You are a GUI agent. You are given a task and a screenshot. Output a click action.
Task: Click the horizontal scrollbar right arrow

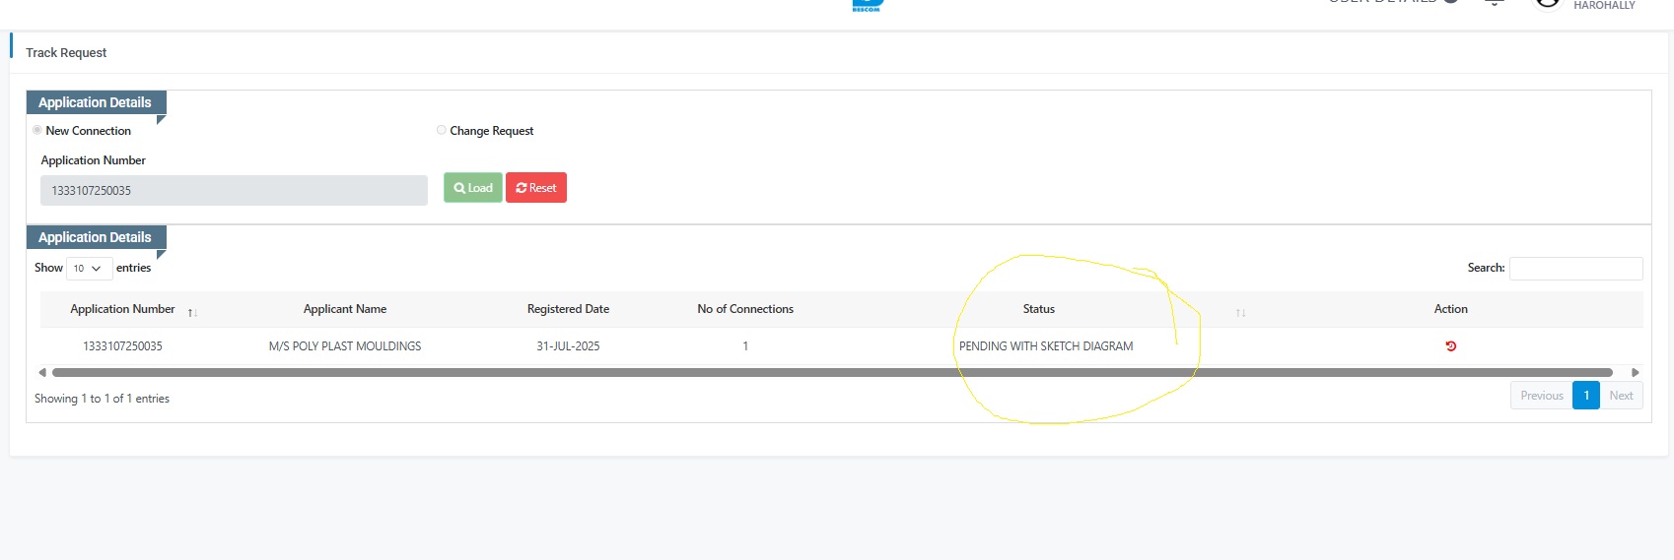[x=1635, y=372]
